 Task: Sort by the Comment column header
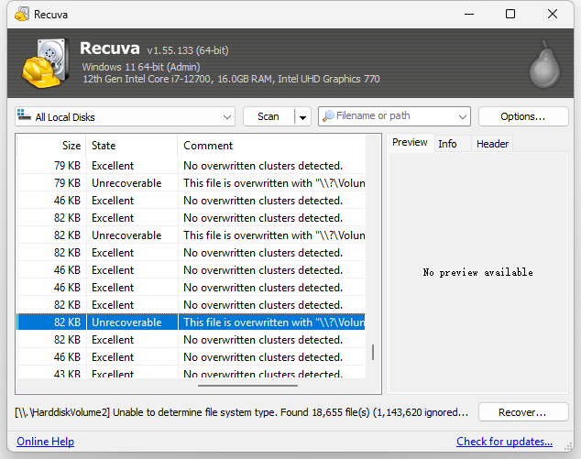(x=271, y=146)
